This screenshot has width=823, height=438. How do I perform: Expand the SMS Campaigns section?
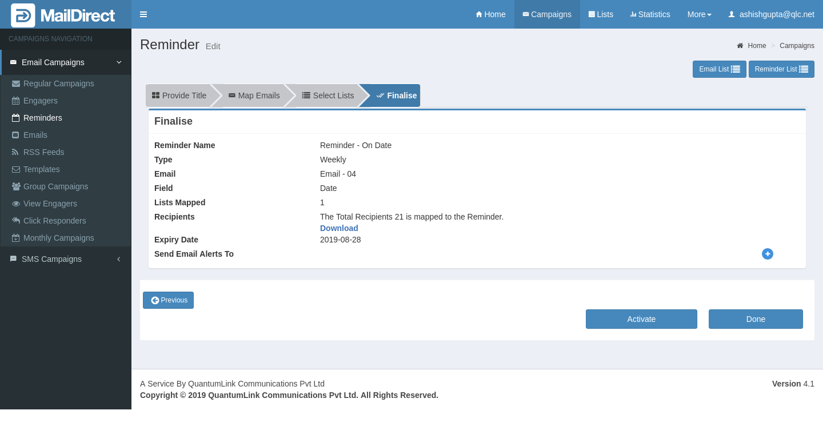66,259
